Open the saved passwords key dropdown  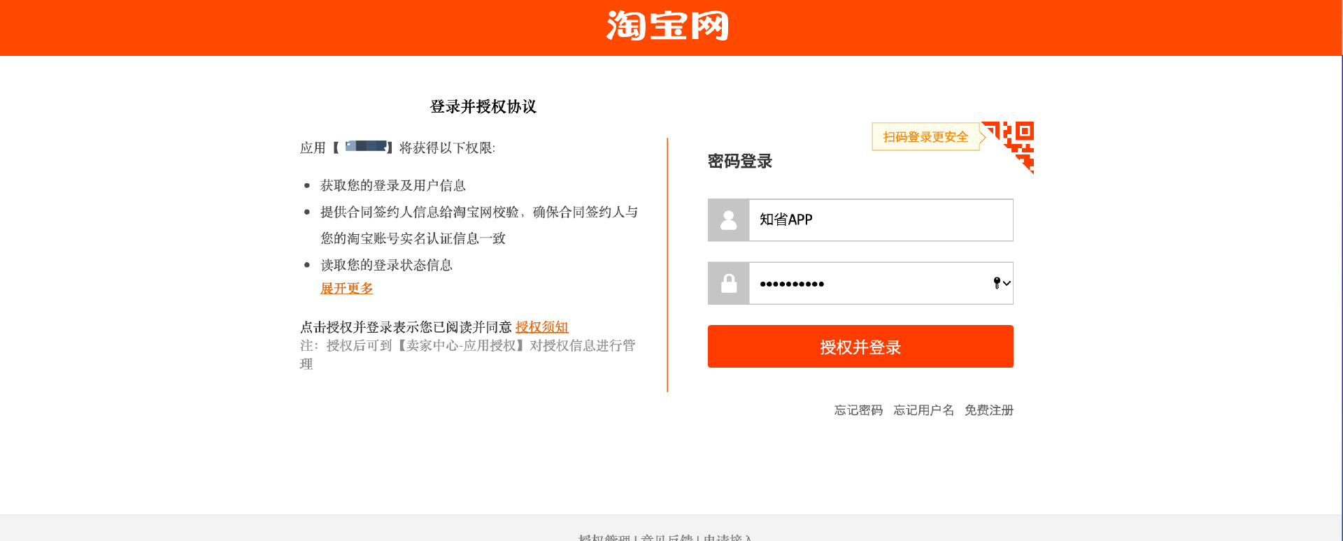(x=1002, y=283)
